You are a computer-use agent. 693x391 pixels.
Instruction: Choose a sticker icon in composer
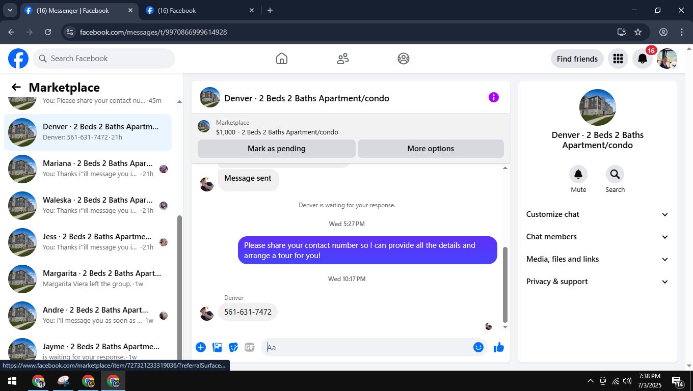click(x=234, y=347)
